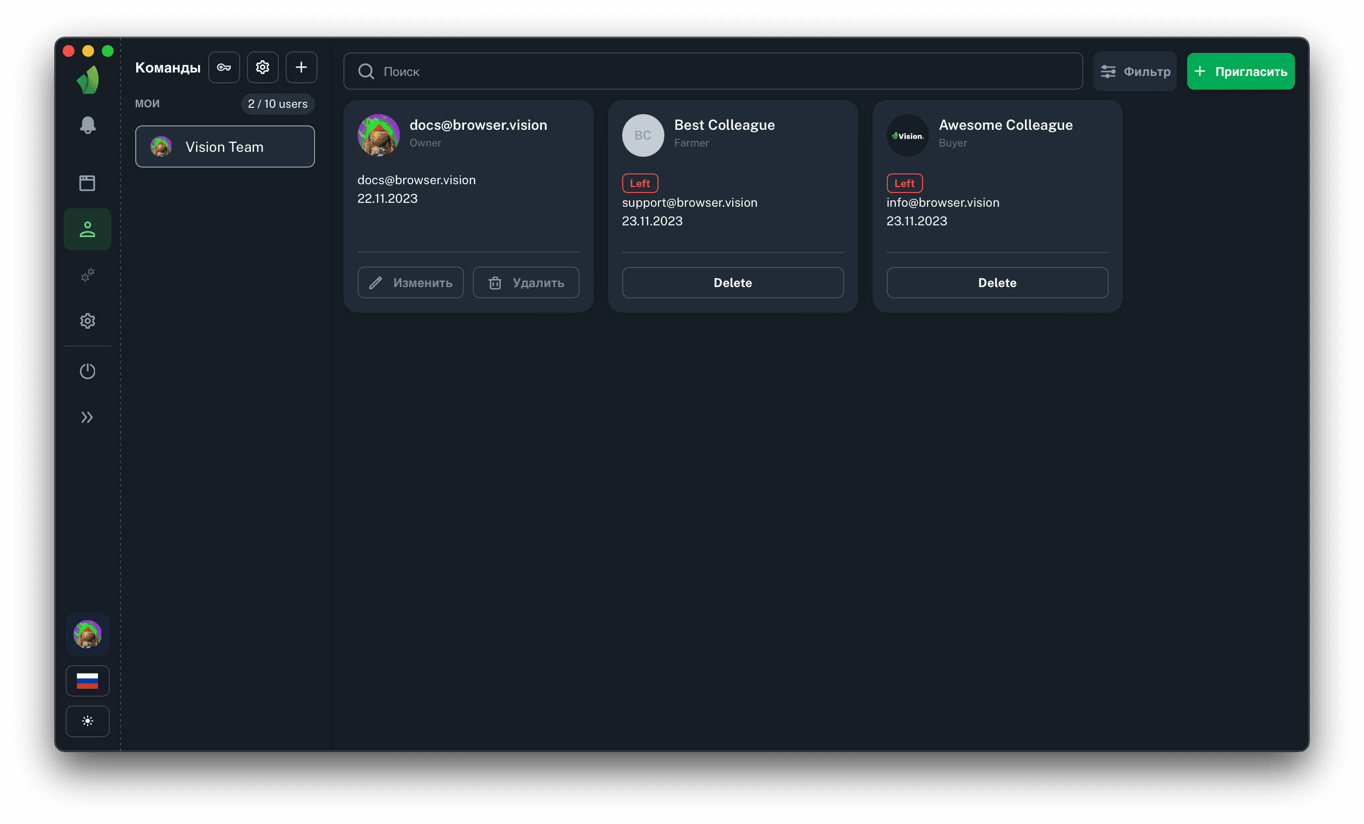Click Изменить on docs@browser.vision card
1364x824 pixels.
411,283
